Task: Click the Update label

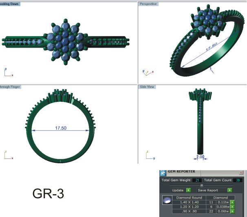Action: coord(178,190)
